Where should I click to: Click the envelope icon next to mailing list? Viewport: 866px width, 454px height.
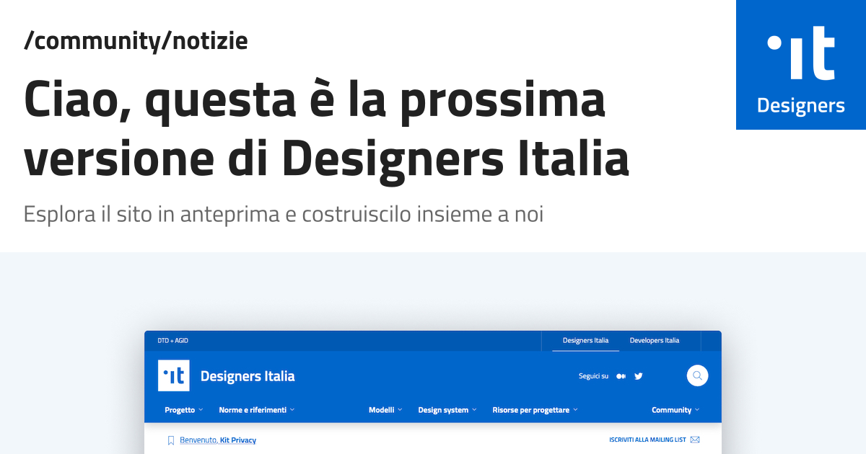[694, 439]
